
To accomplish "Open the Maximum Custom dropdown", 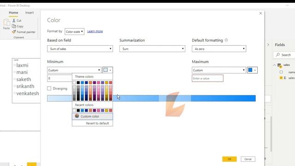I will click(219, 70).
